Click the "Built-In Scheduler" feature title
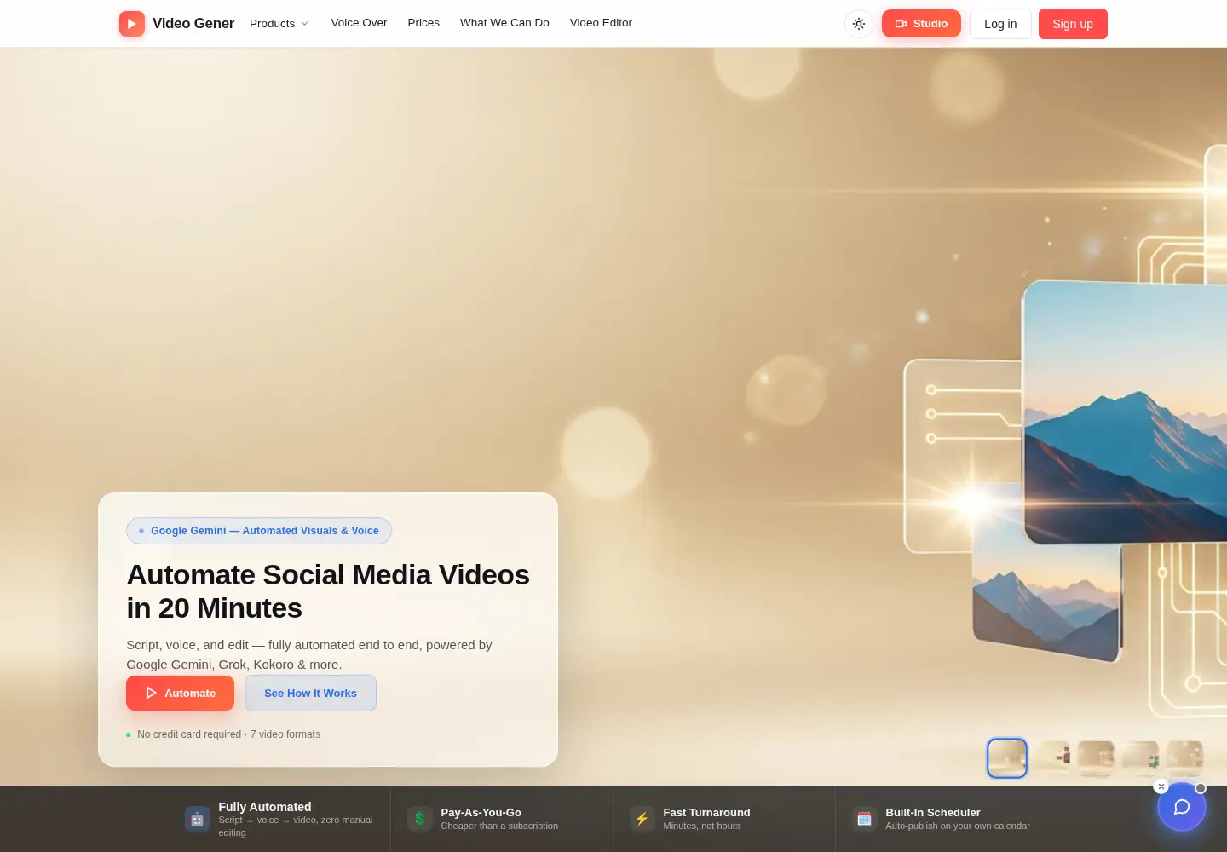This screenshot has height=852, width=1227. [933, 813]
